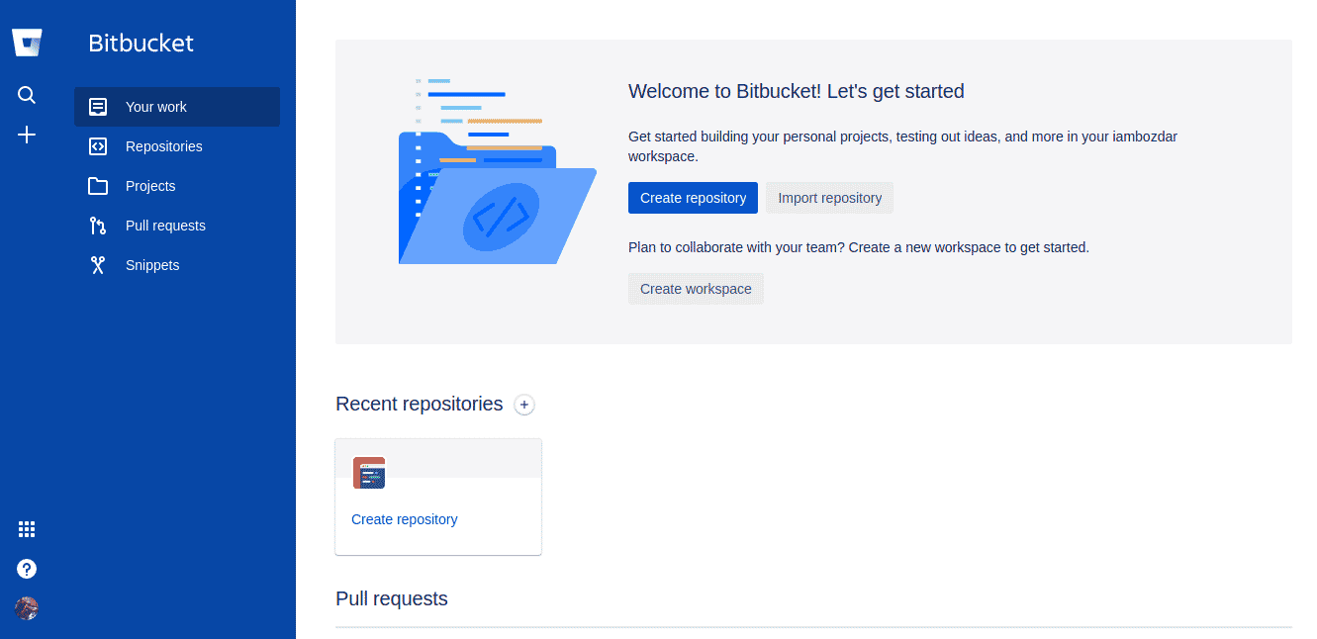
Task: Open search with the magnifier icon
Action: click(x=27, y=95)
